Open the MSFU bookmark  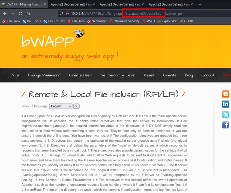click(x=149, y=21)
